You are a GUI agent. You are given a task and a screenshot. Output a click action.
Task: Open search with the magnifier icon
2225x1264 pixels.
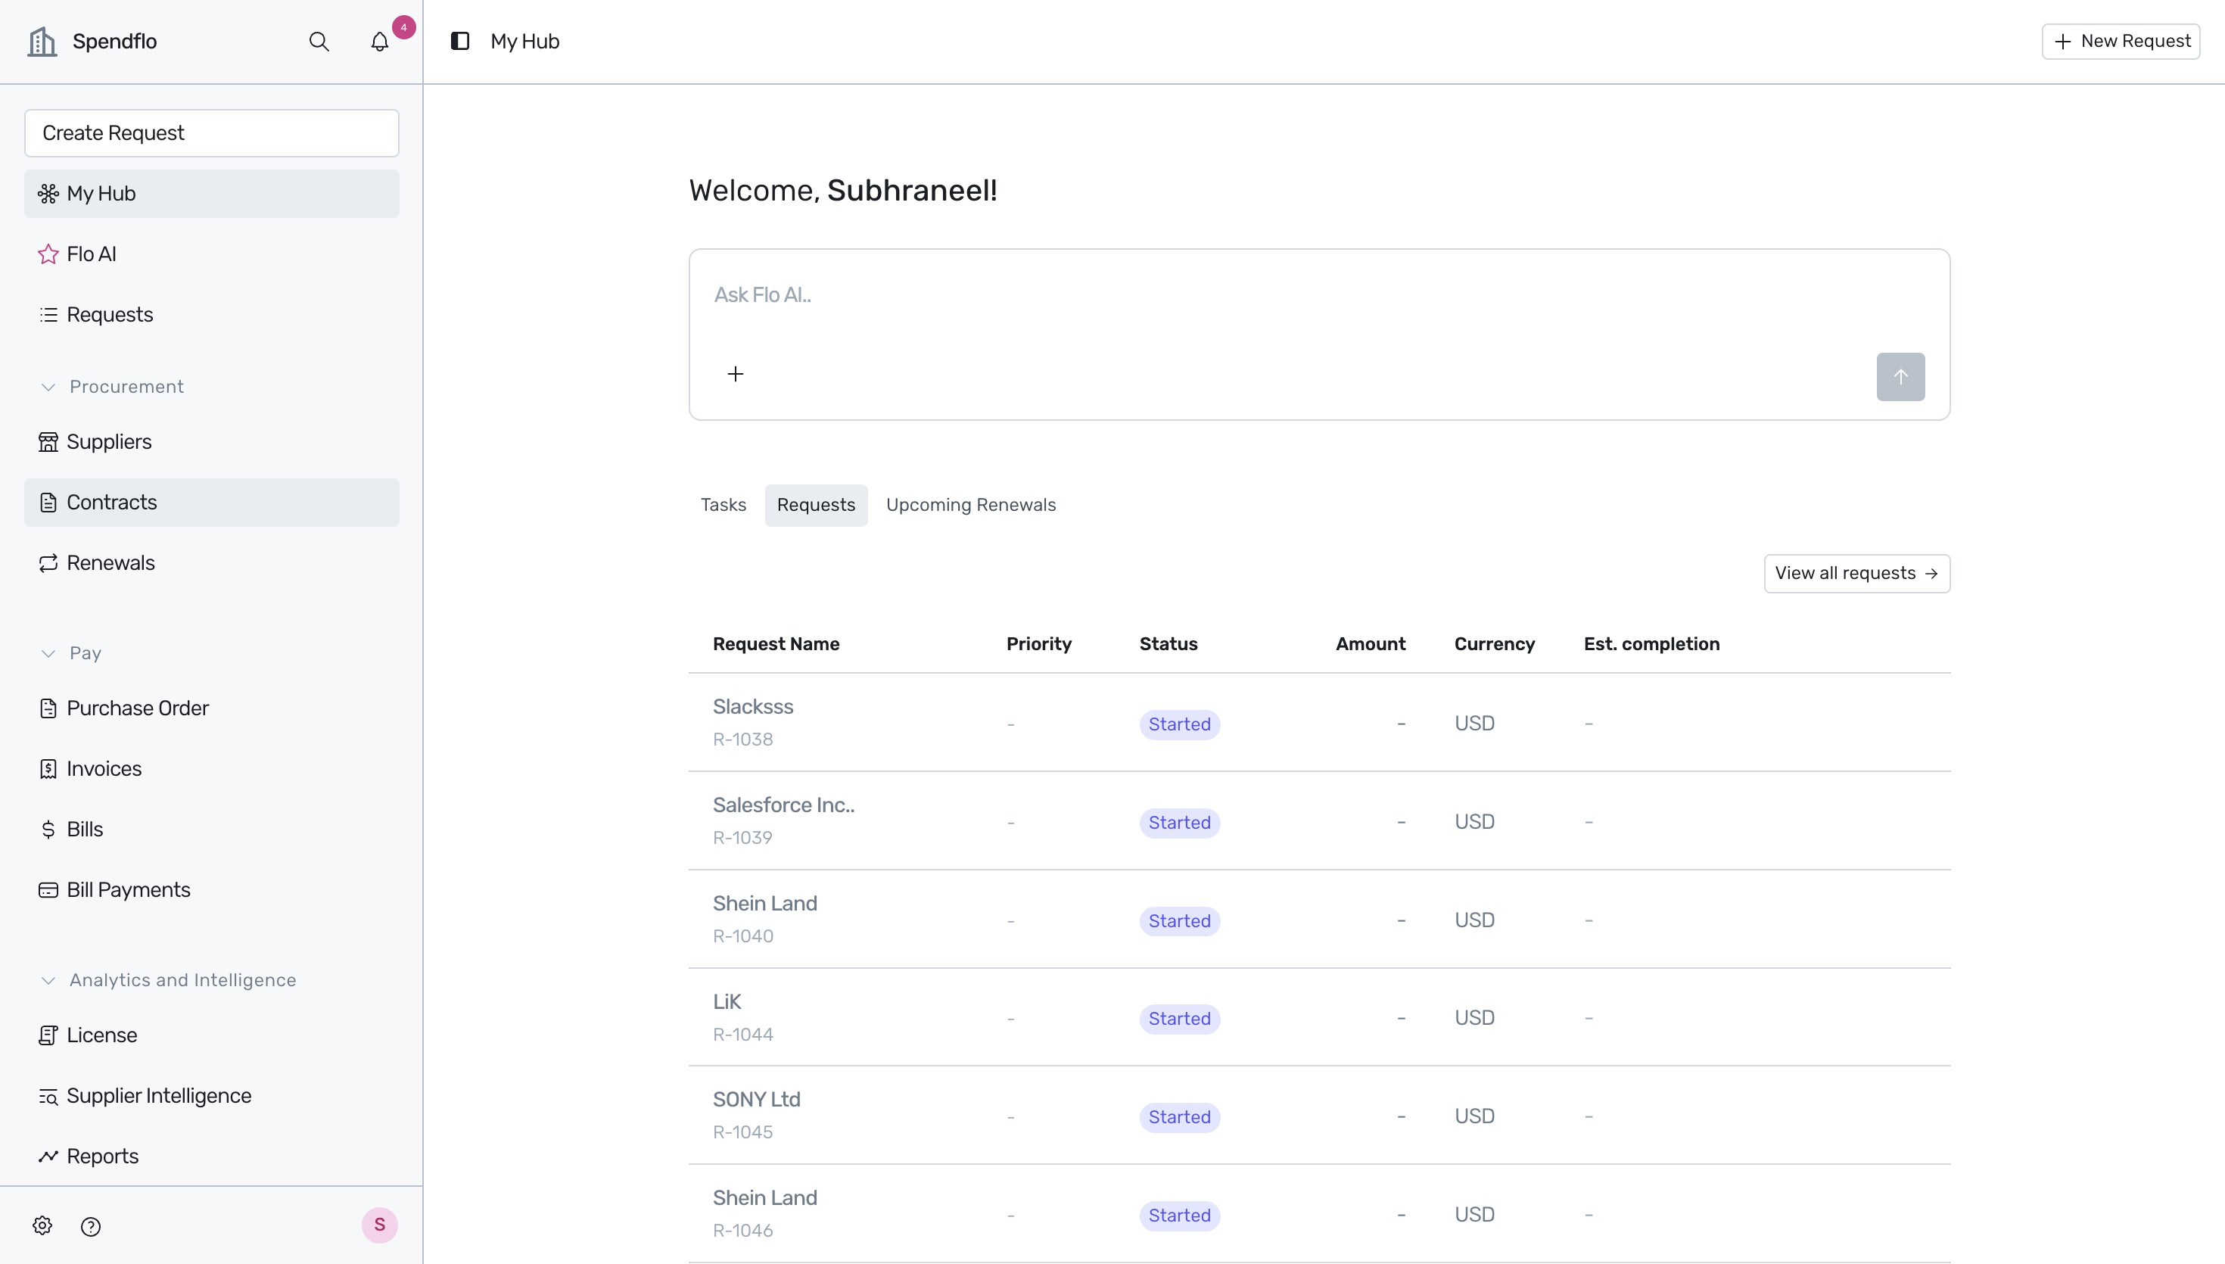click(x=319, y=41)
